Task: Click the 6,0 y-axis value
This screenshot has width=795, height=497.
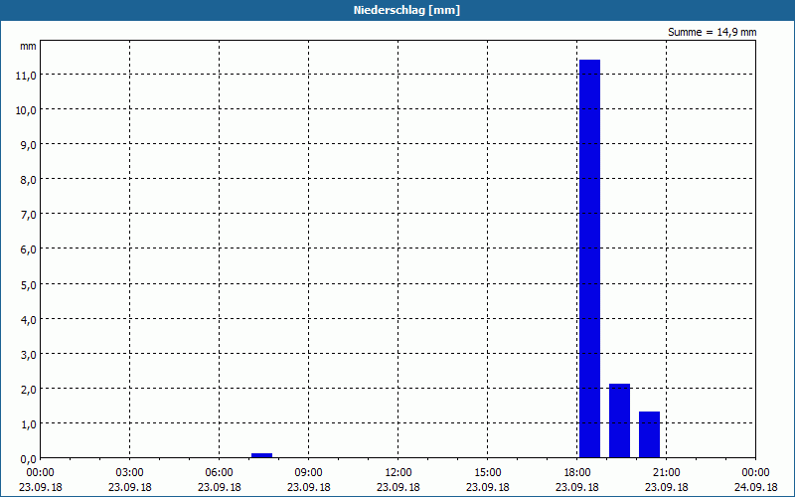Action: [x=28, y=249]
